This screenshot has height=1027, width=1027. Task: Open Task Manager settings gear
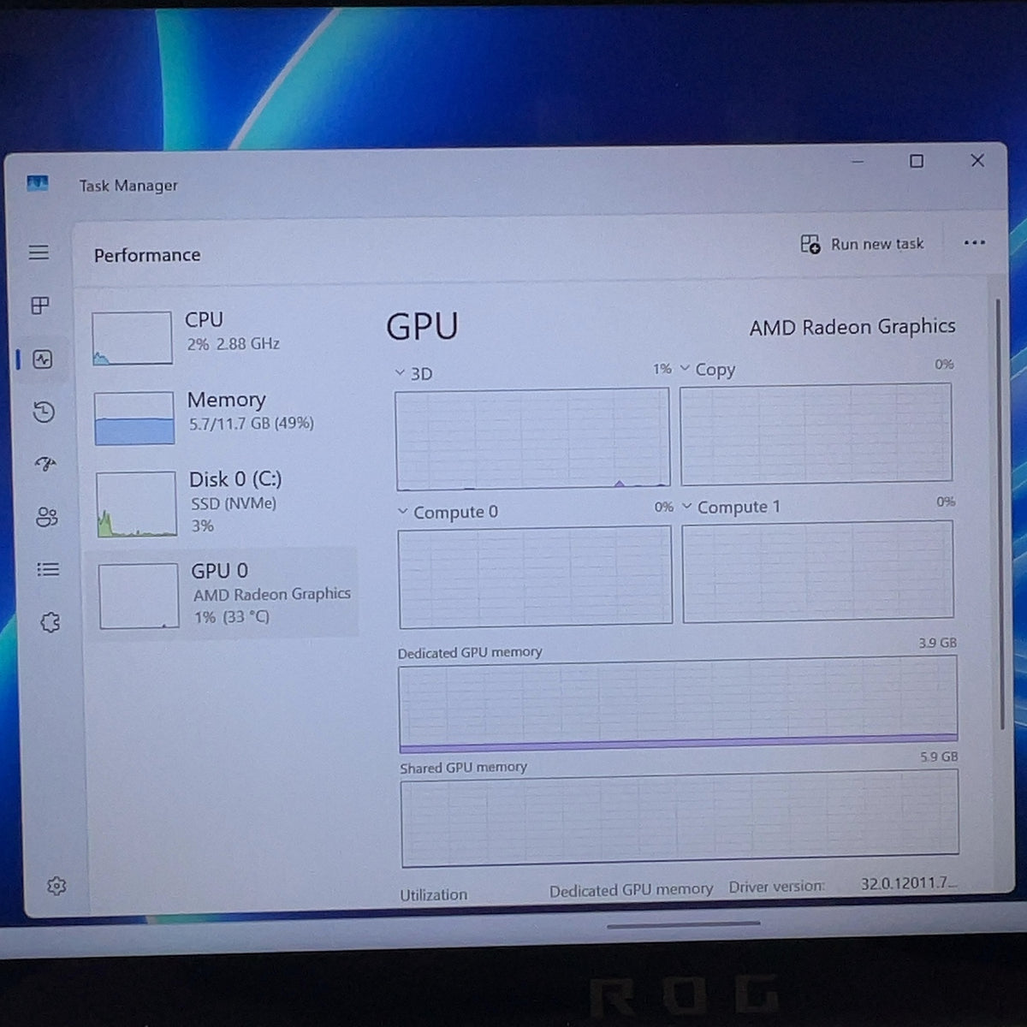[x=56, y=886]
